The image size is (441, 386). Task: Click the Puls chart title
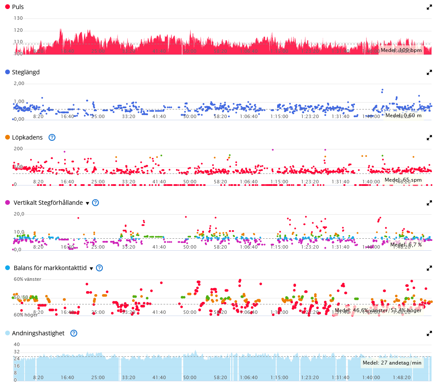coord(18,7)
